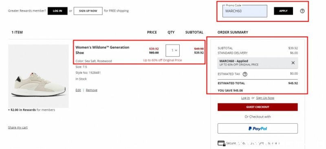The height and width of the screenshot is (149, 326).
Task: Click the Up to 60% off Original Price text
Action: point(162,60)
